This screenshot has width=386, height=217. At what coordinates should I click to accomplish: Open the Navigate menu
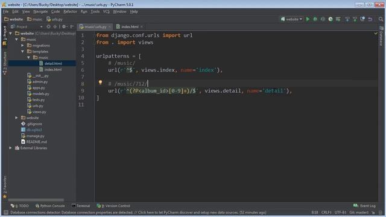[40, 11]
